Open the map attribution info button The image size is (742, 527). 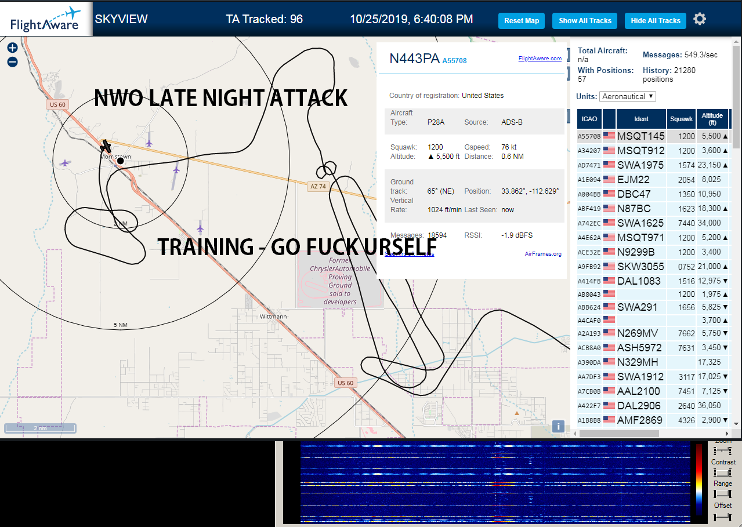pyautogui.click(x=558, y=426)
